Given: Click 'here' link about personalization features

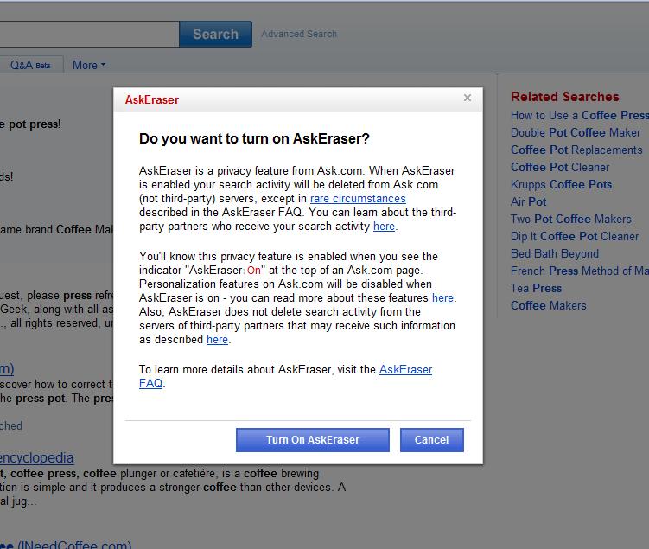Looking at the screenshot, I should [x=442, y=298].
